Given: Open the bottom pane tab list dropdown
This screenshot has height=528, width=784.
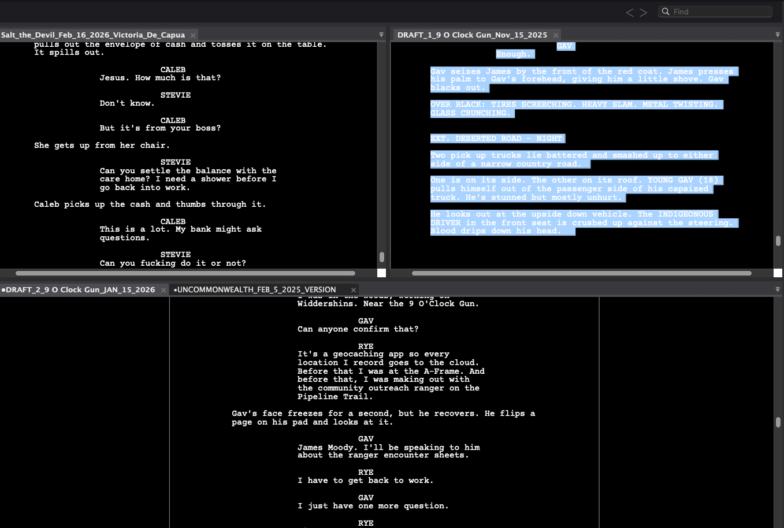Looking at the screenshot, I should (778, 289).
